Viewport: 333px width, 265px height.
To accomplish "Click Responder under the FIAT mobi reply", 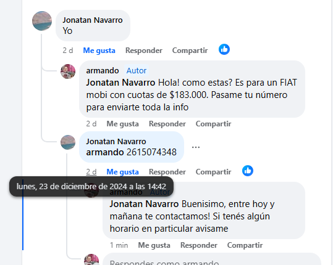I will (167, 124).
